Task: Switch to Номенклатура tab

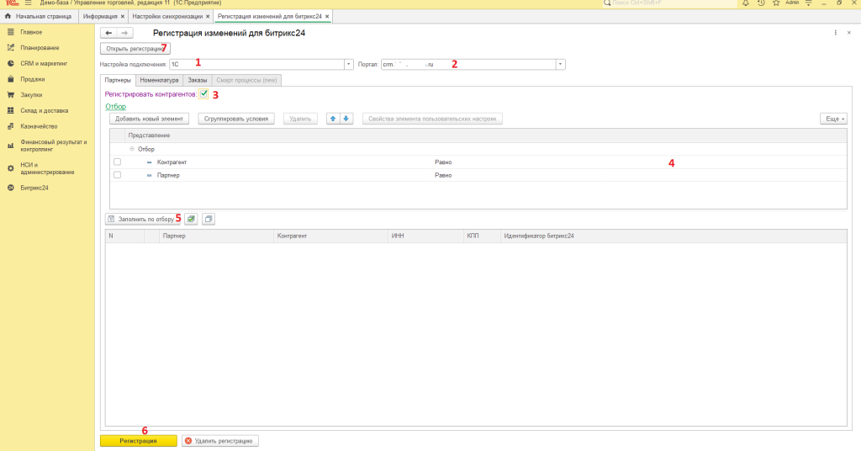Action: [x=159, y=80]
